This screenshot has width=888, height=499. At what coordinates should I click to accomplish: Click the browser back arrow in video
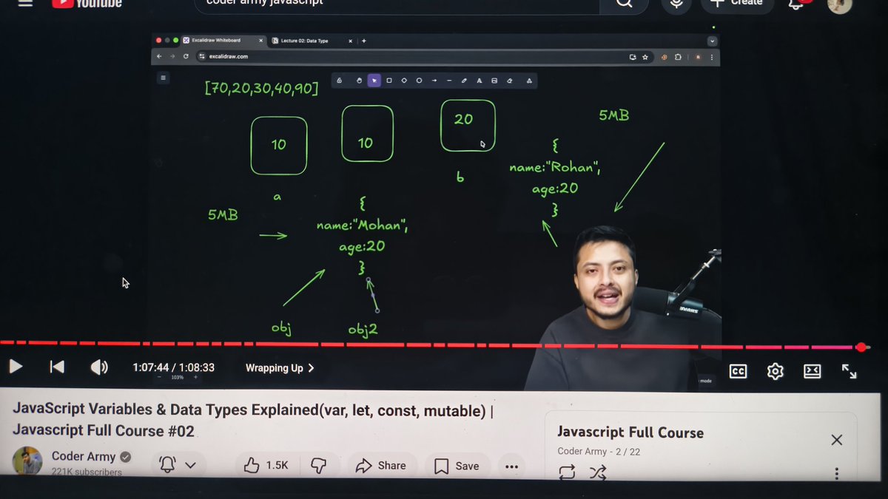[158, 56]
